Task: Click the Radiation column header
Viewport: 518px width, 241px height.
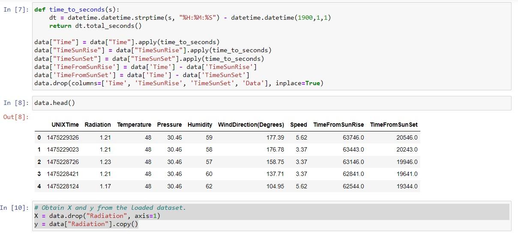Action: (98, 125)
